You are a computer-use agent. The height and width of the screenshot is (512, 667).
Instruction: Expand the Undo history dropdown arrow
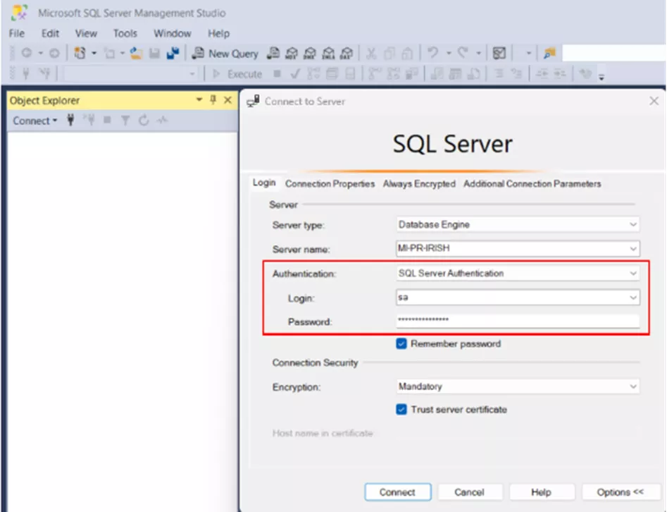pyautogui.click(x=449, y=53)
